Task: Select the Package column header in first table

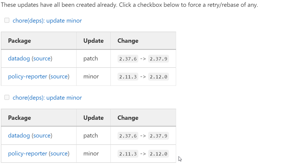Action: pos(19,41)
